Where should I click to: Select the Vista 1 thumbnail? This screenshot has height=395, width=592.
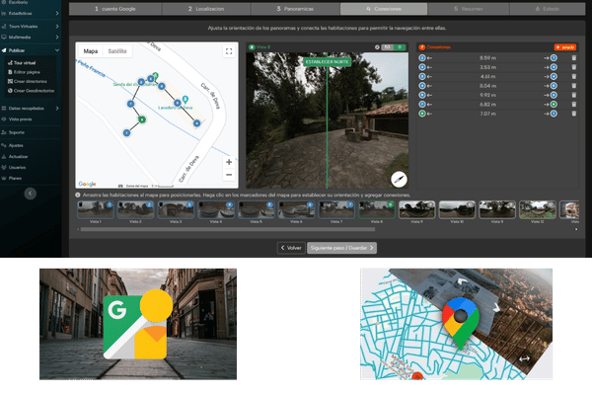coord(96,209)
